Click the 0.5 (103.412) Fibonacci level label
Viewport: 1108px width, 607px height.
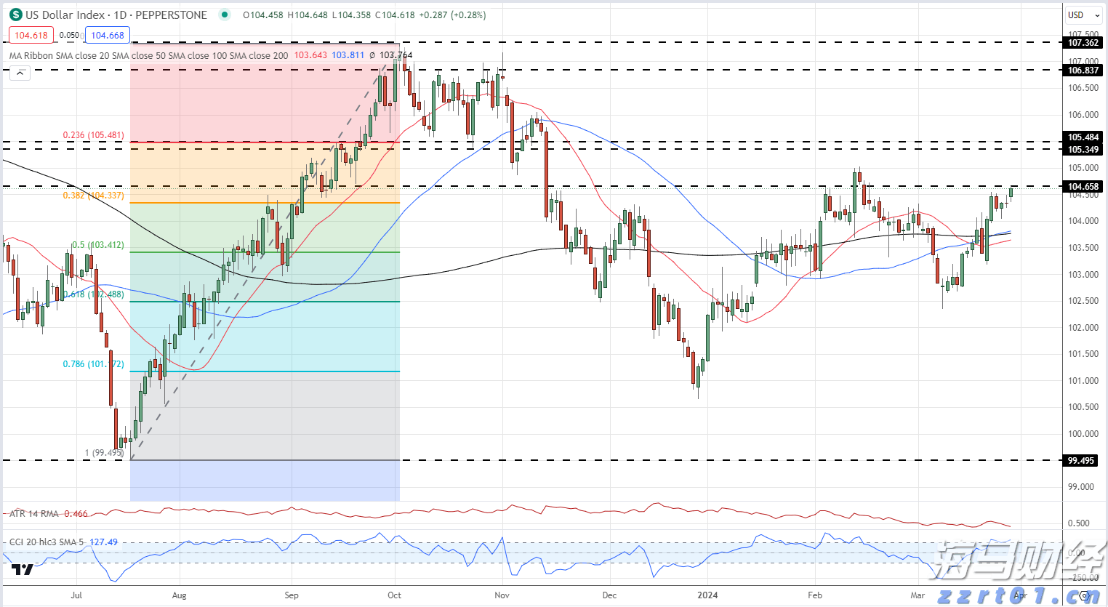click(x=97, y=245)
